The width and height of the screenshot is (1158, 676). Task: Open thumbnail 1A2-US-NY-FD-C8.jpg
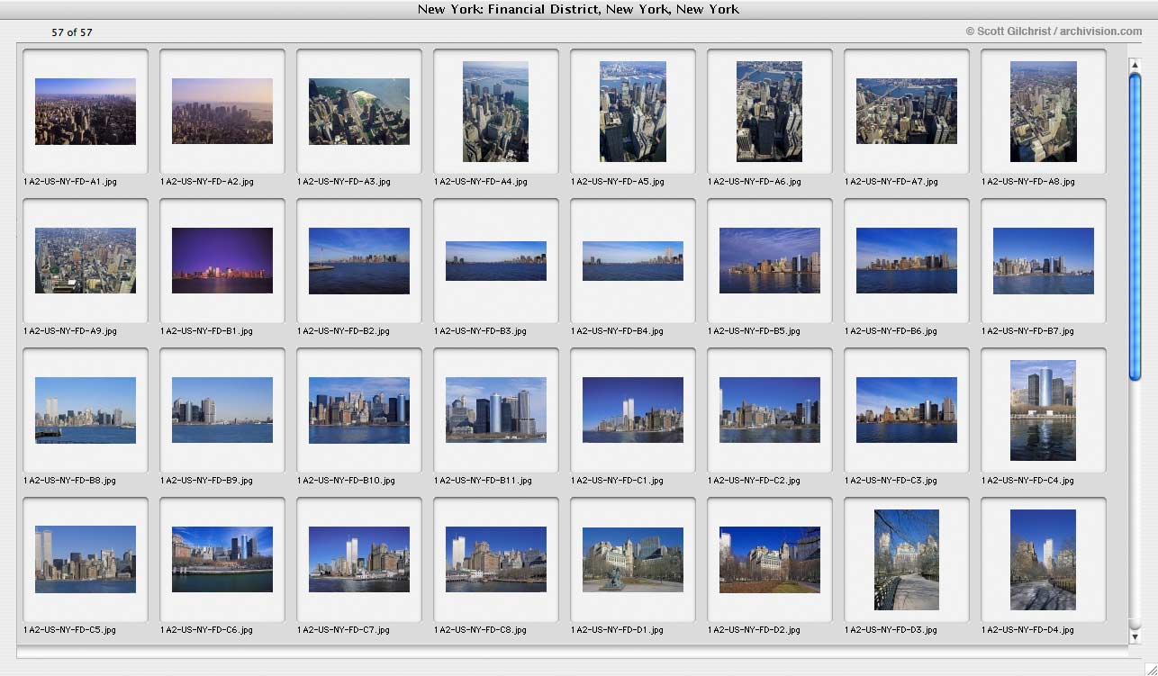[496, 560]
